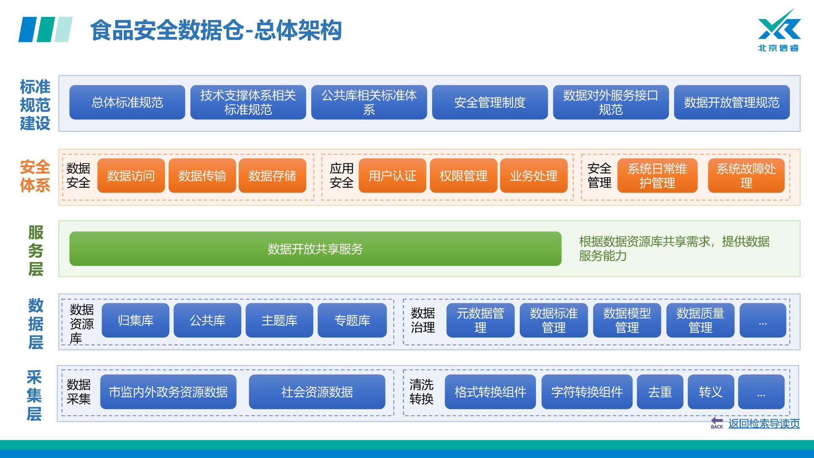Screen dimensions: 814x458
Task: Select the 安全管理制度 block
Action: point(490,102)
